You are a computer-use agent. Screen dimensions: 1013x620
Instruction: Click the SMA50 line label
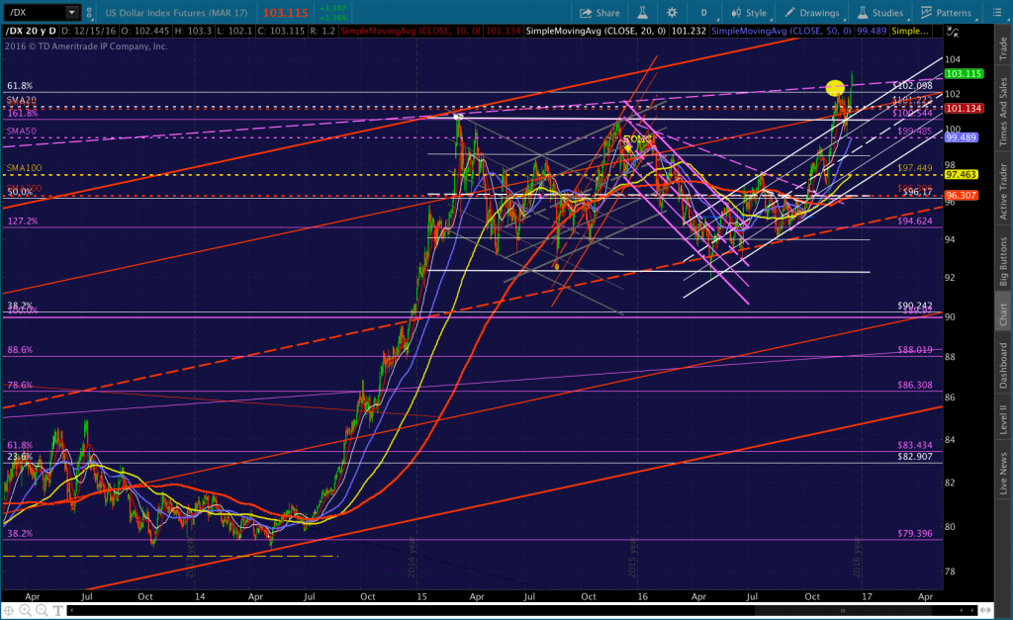[22, 132]
